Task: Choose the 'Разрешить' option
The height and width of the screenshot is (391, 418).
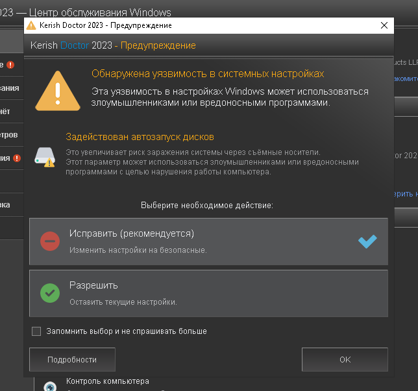Action: coord(208,293)
